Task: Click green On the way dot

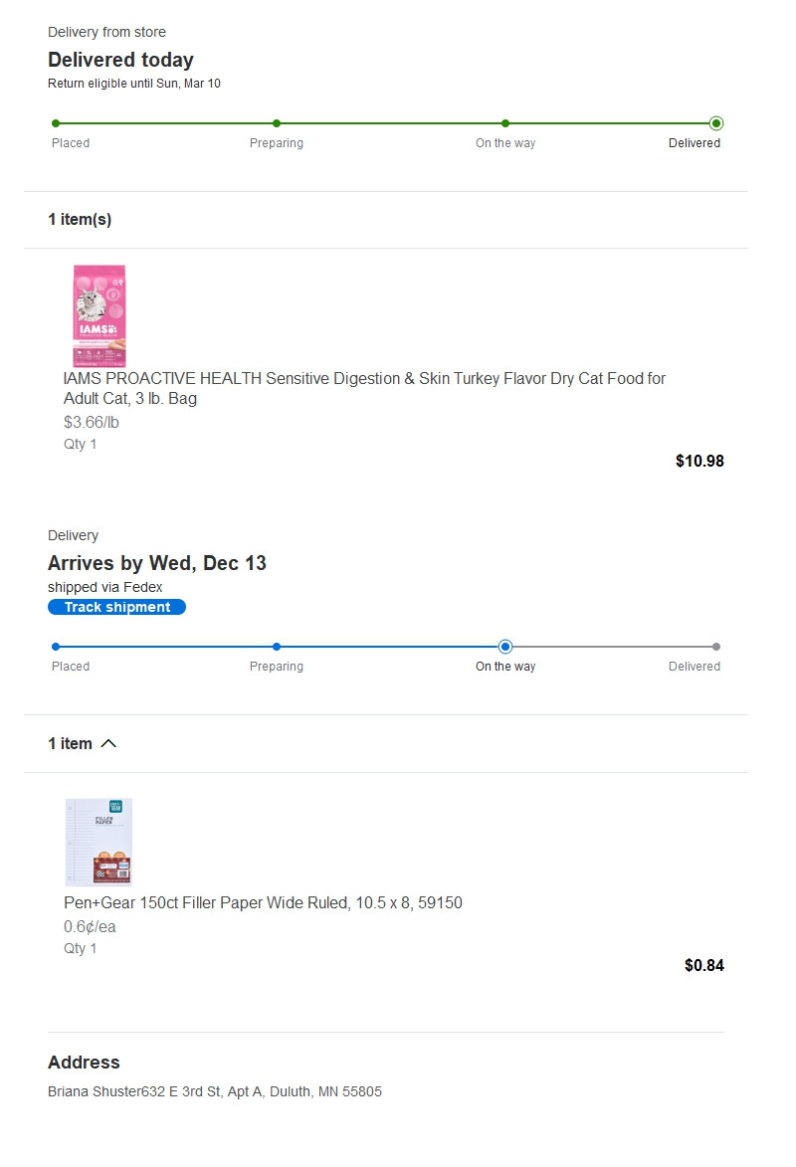Action: [x=505, y=123]
